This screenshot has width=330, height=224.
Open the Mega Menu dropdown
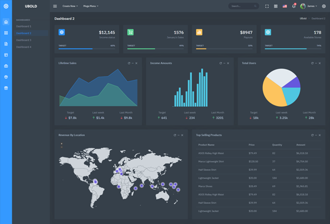(91, 6)
